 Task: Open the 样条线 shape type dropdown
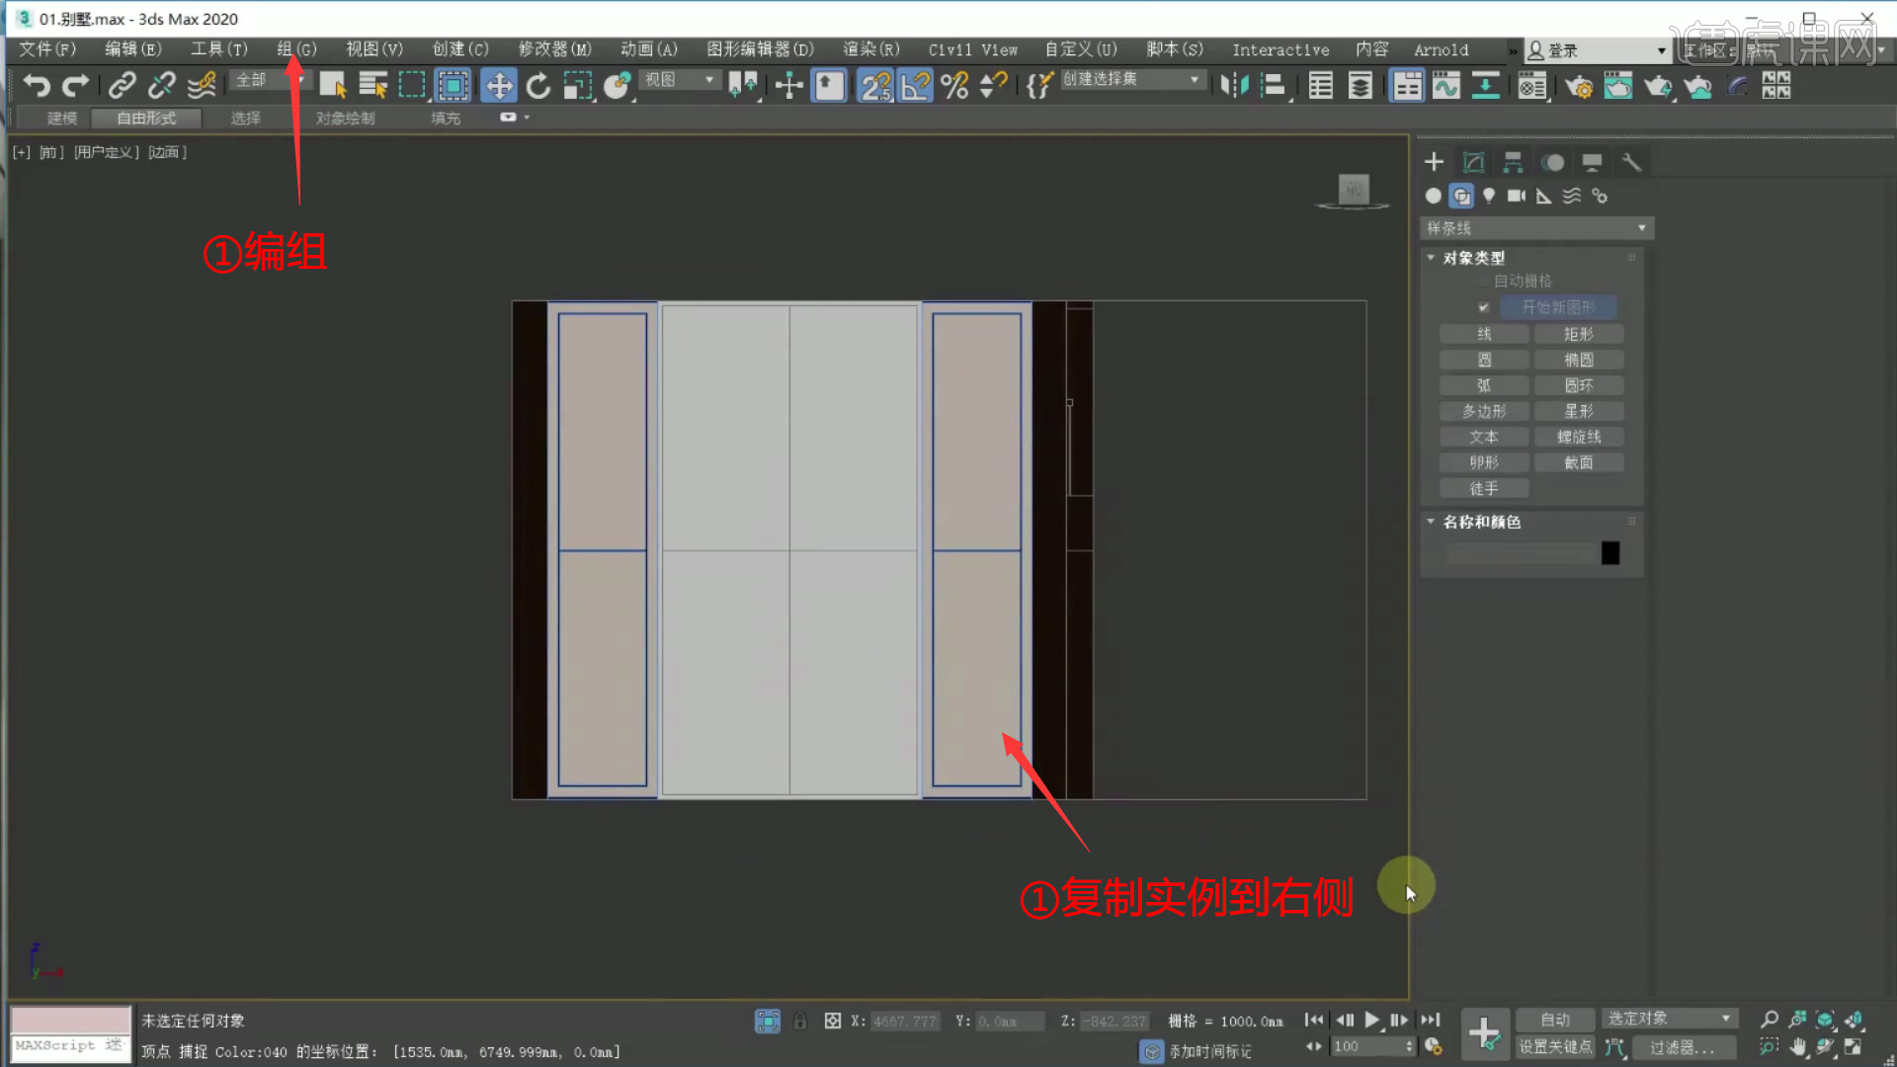click(x=1536, y=228)
